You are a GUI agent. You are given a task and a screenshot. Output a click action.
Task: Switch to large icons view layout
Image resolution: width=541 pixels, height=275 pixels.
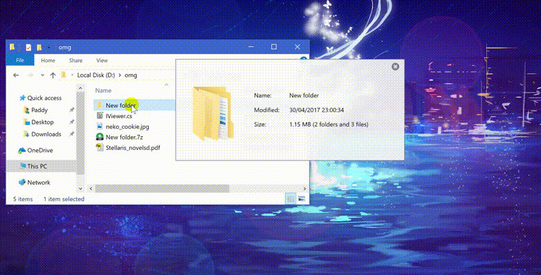tap(302, 198)
